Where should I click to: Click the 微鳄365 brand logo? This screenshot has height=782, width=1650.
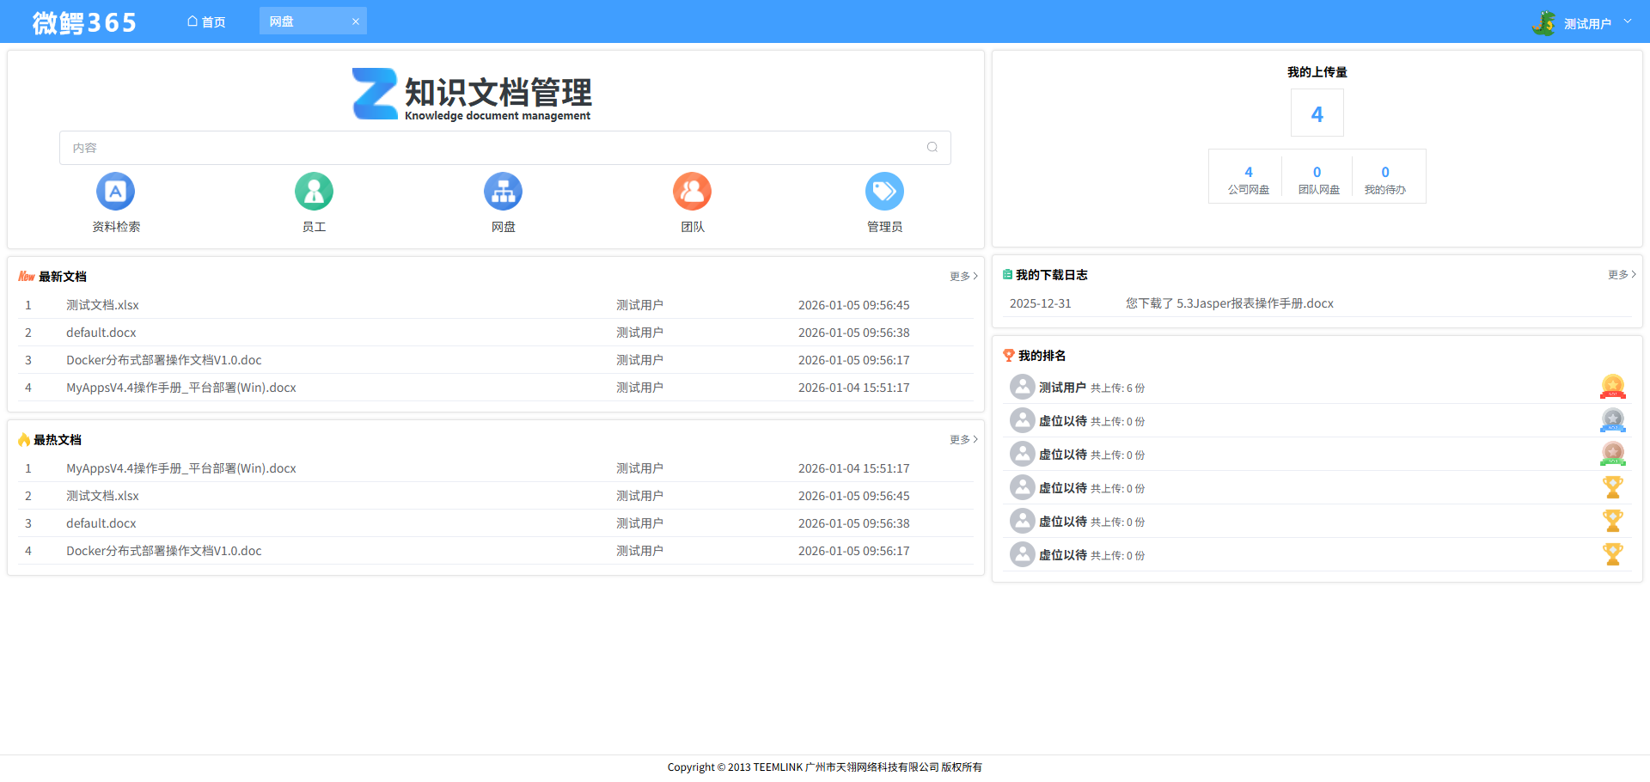pos(84,22)
